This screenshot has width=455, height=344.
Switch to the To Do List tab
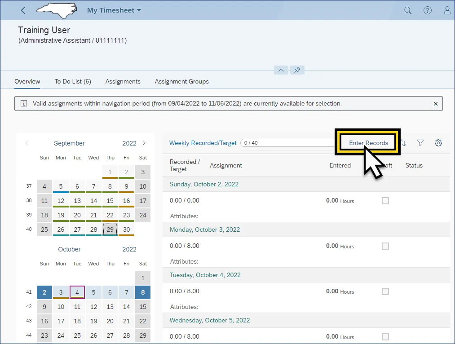click(x=73, y=81)
